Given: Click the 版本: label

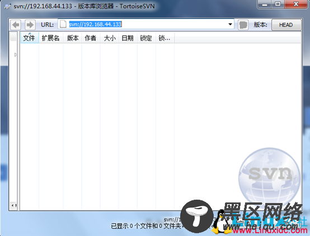Looking at the screenshot, I should [x=260, y=25].
